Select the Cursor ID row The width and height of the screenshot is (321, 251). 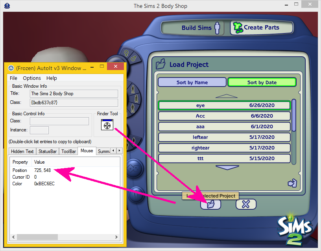65,177
